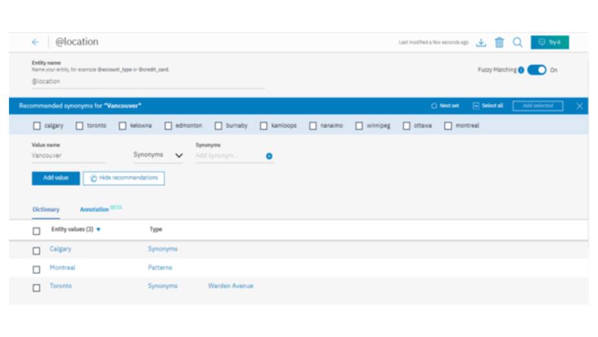598x337 pixels.
Task: Click the plus icon to add synonym
Action: [x=269, y=156]
